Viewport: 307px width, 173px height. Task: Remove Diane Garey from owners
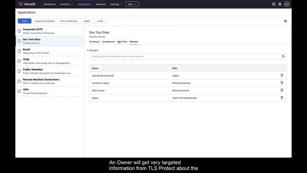click(282, 90)
